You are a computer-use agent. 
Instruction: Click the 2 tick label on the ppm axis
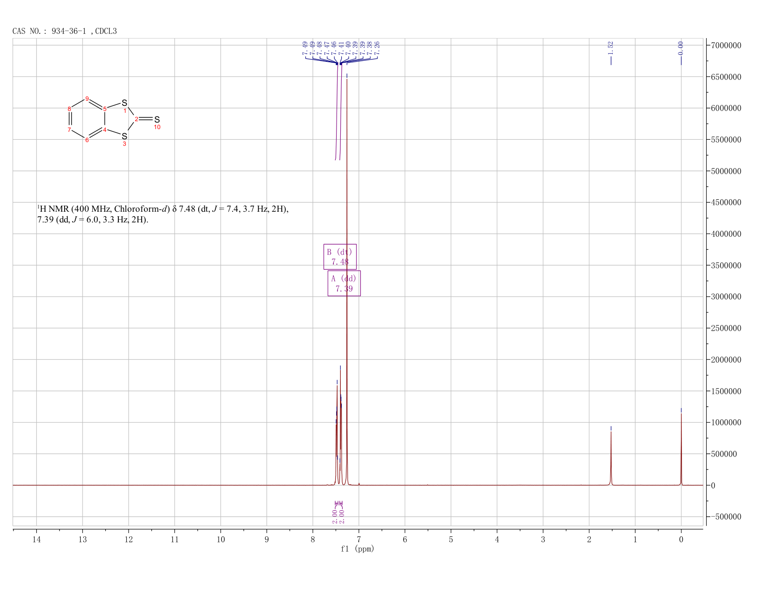click(x=589, y=540)
